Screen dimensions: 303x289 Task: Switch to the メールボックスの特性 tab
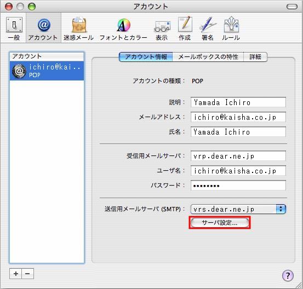pyautogui.click(x=208, y=57)
